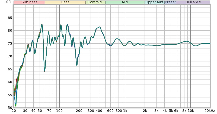
Task: Click the 200 Hz frequency tick label
Action: pos(79,111)
